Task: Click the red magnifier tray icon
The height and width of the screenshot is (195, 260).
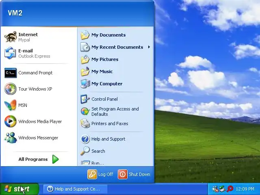Action: [230, 189]
